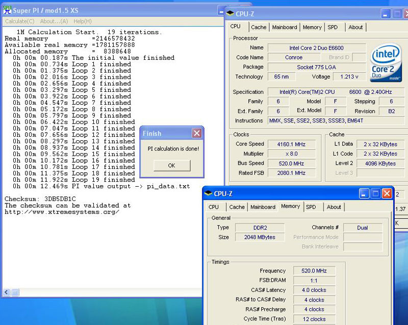This screenshot has height=325, width=408.
Task: Click the Super PI / mod1.5 XS title bar
Action: pos(112,10)
